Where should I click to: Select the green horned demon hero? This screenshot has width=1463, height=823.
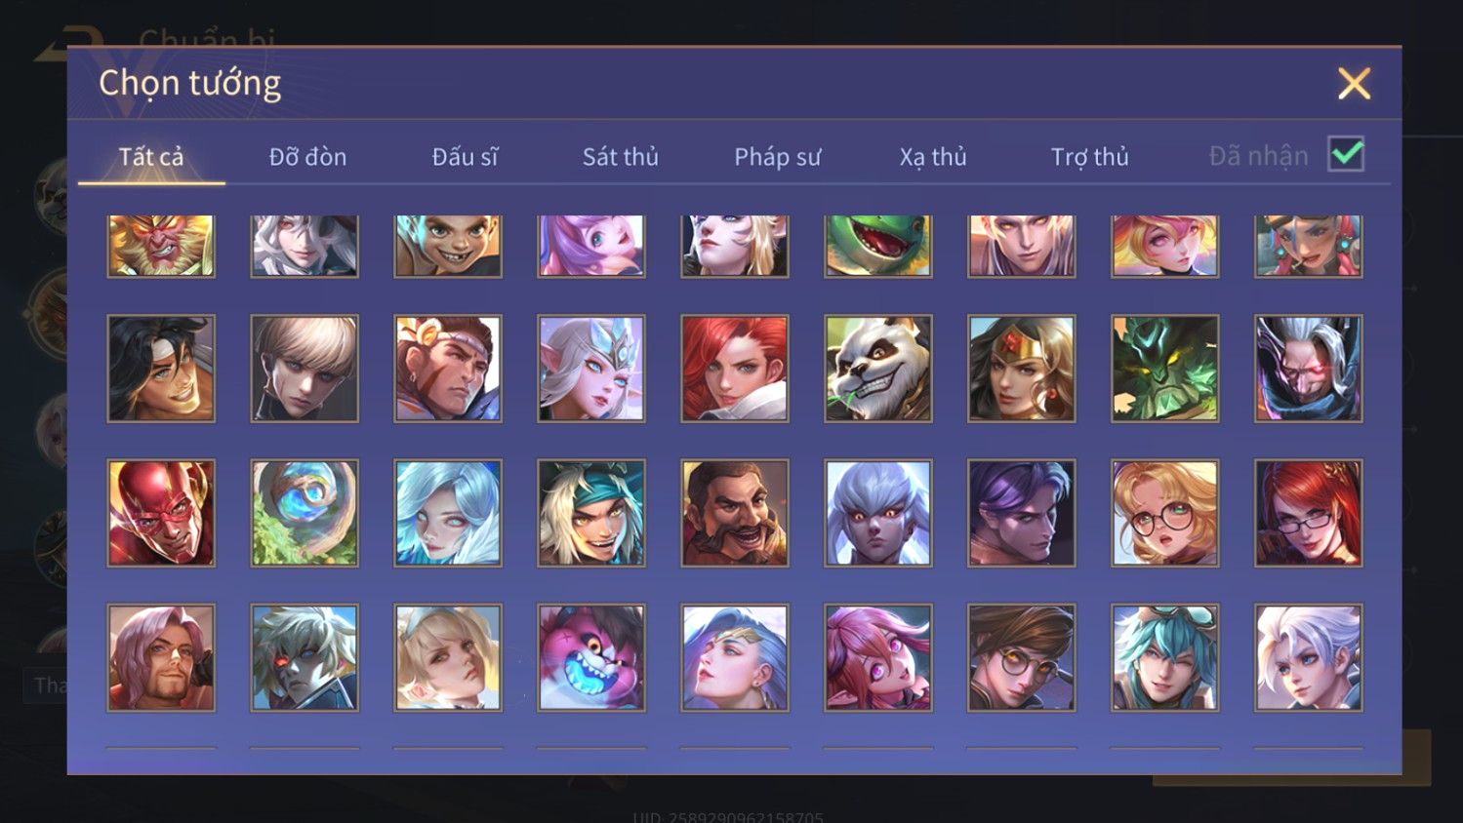1165,369
